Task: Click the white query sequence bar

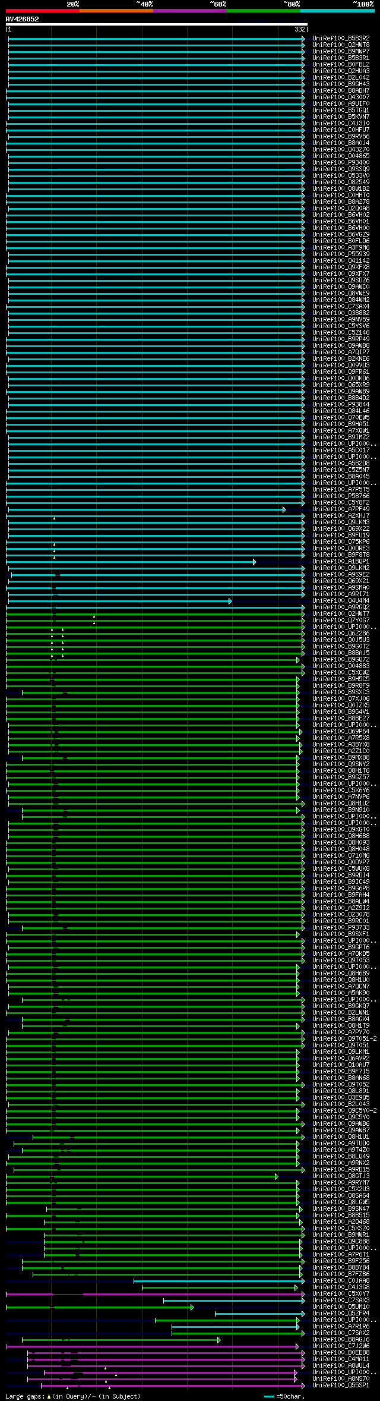Action: pyautogui.click(x=157, y=24)
